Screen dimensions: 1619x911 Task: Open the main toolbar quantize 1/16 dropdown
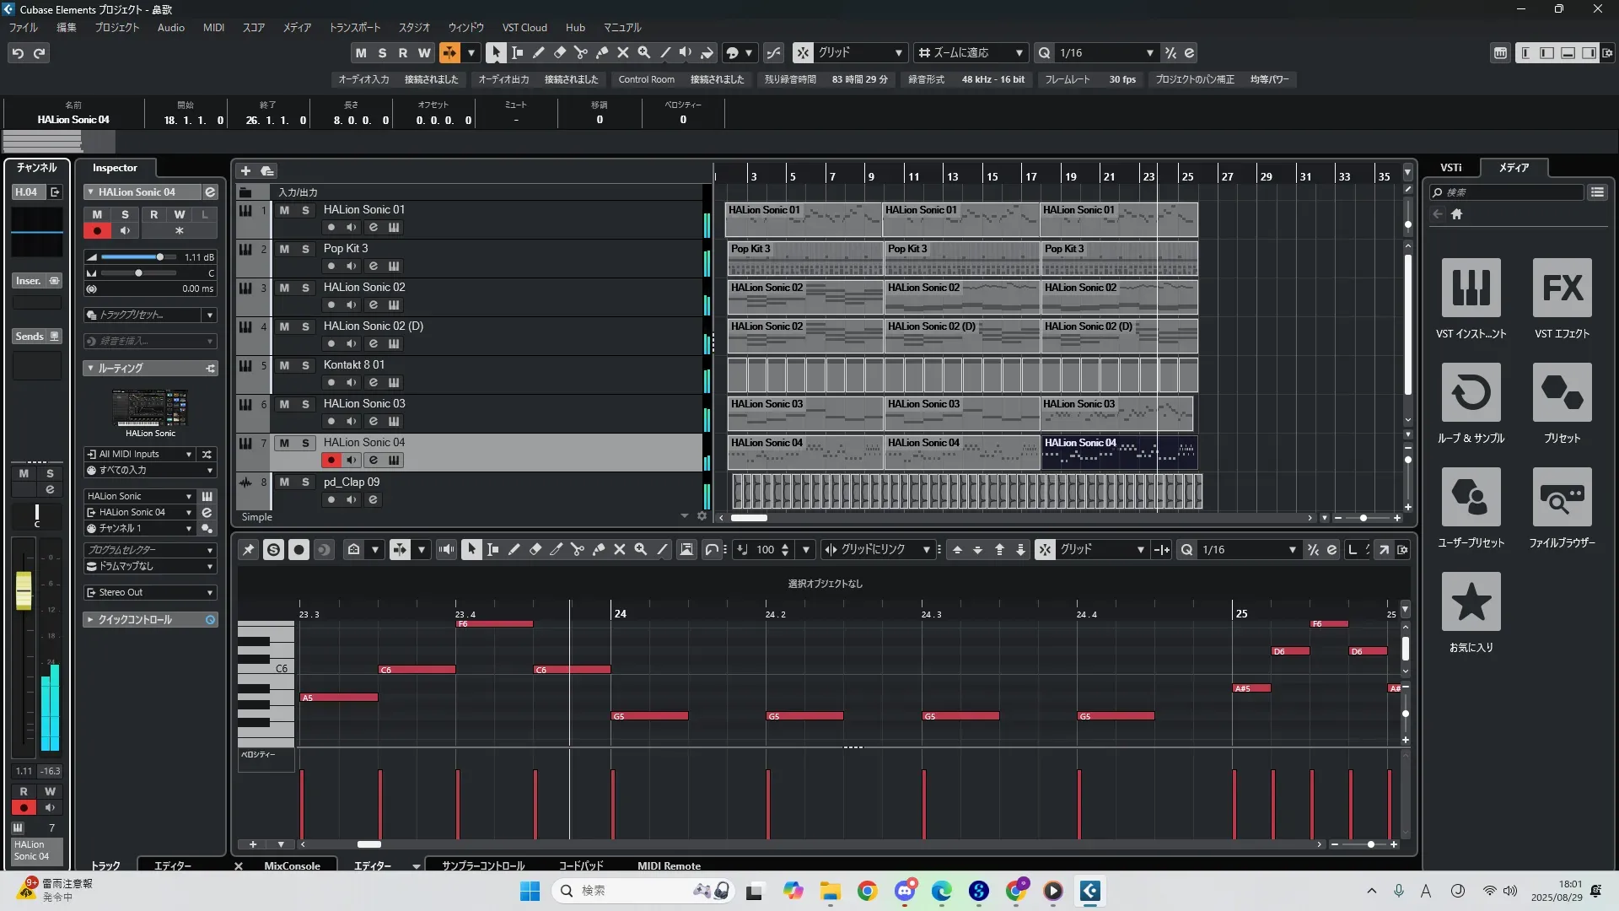tap(1149, 52)
